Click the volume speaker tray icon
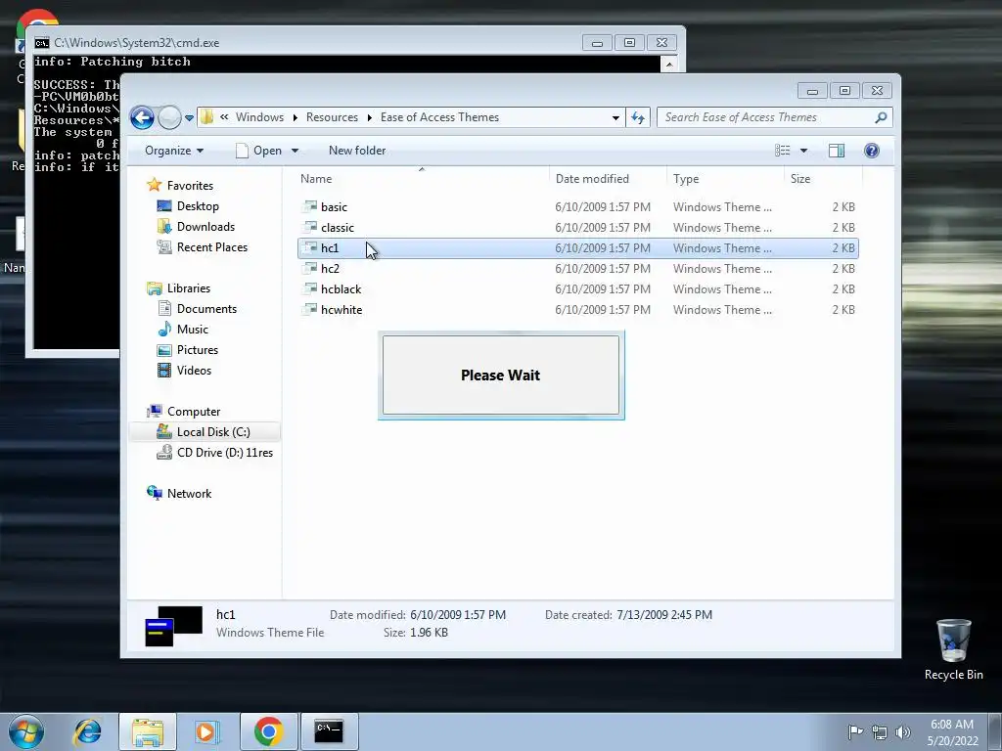This screenshot has width=1002, height=751. [x=903, y=731]
